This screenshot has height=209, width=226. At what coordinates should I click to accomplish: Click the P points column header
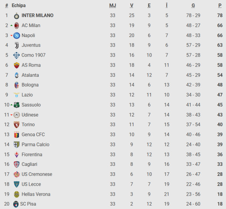pos(220,5)
